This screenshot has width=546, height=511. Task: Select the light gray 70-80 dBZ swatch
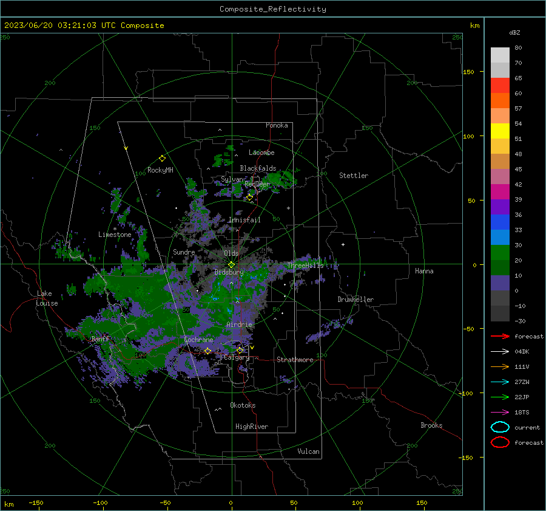point(500,55)
